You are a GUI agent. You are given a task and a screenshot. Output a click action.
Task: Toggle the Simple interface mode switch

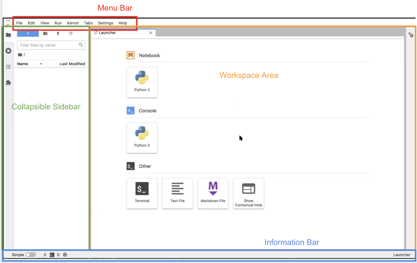coord(31,255)
